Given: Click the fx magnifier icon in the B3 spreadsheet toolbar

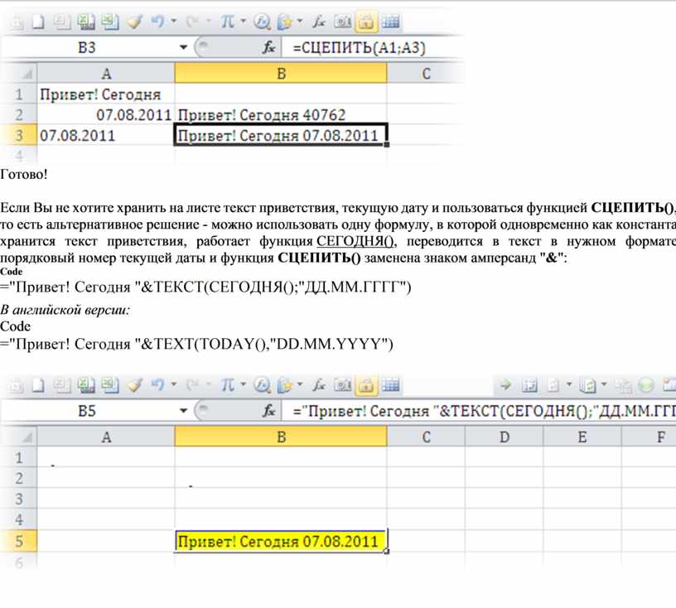Looking at the screenshot, I should (262, 22).
